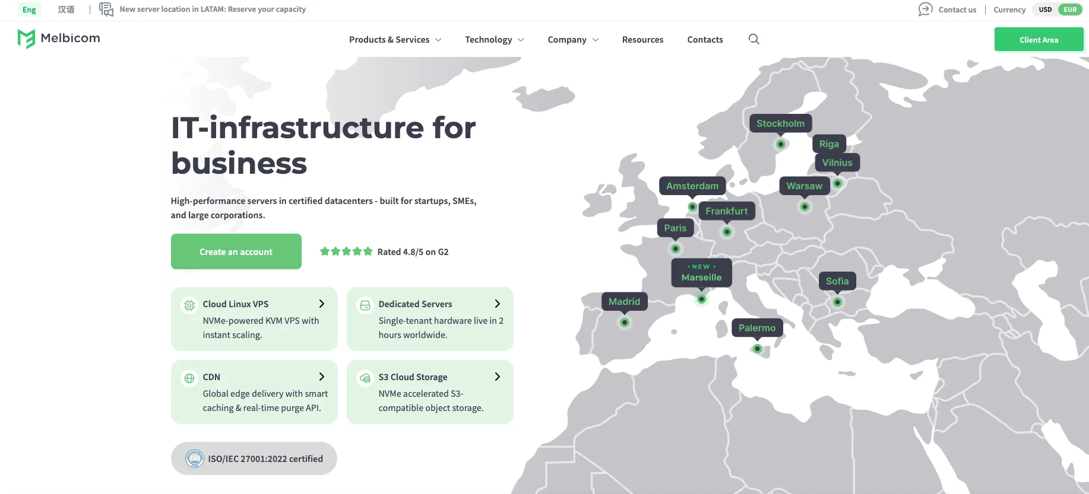Click the Palermo map marker dot
Viewport: 1089px width, 494px height.
(757, 349)
